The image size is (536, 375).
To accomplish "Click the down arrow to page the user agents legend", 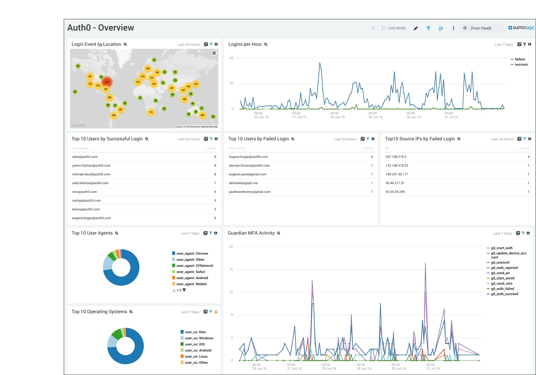I will pyautogui.click(x=185, y=290).
